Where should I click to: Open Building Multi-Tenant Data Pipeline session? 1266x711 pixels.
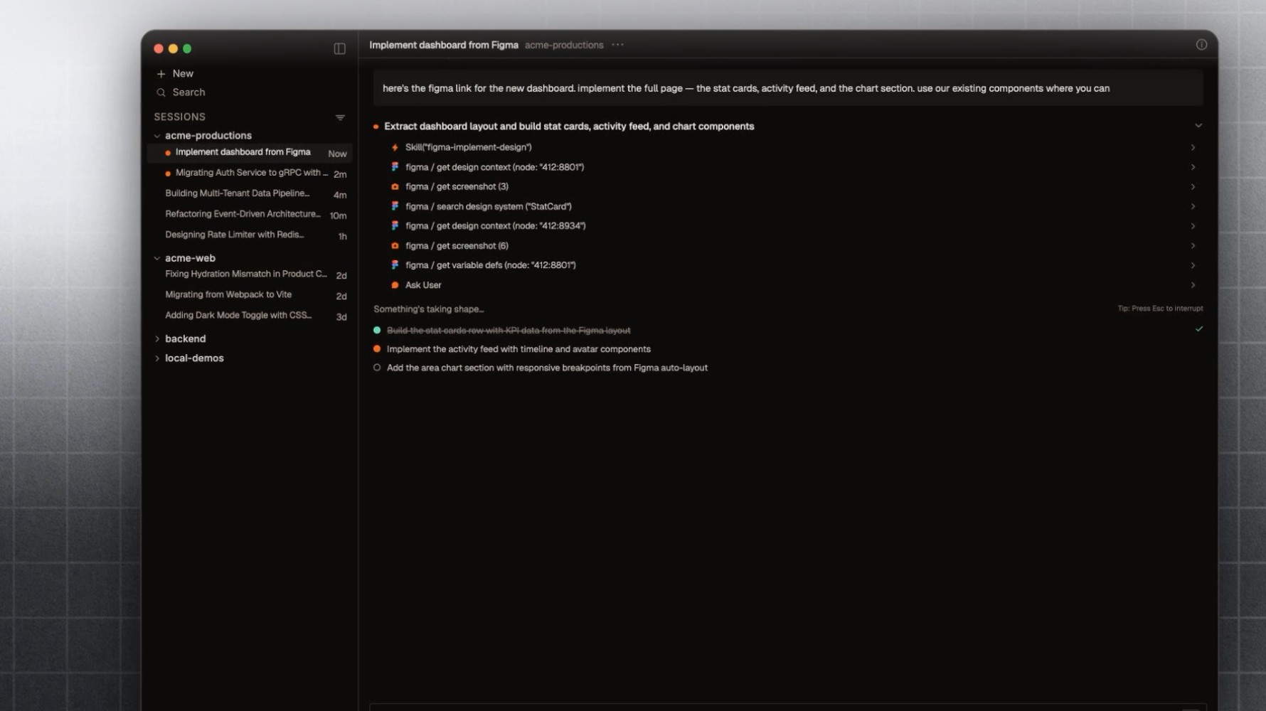tap(250, 194)
